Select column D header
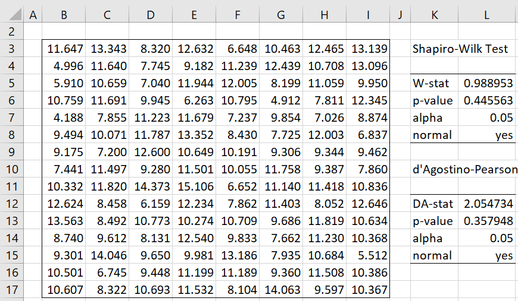 point(151,15)
